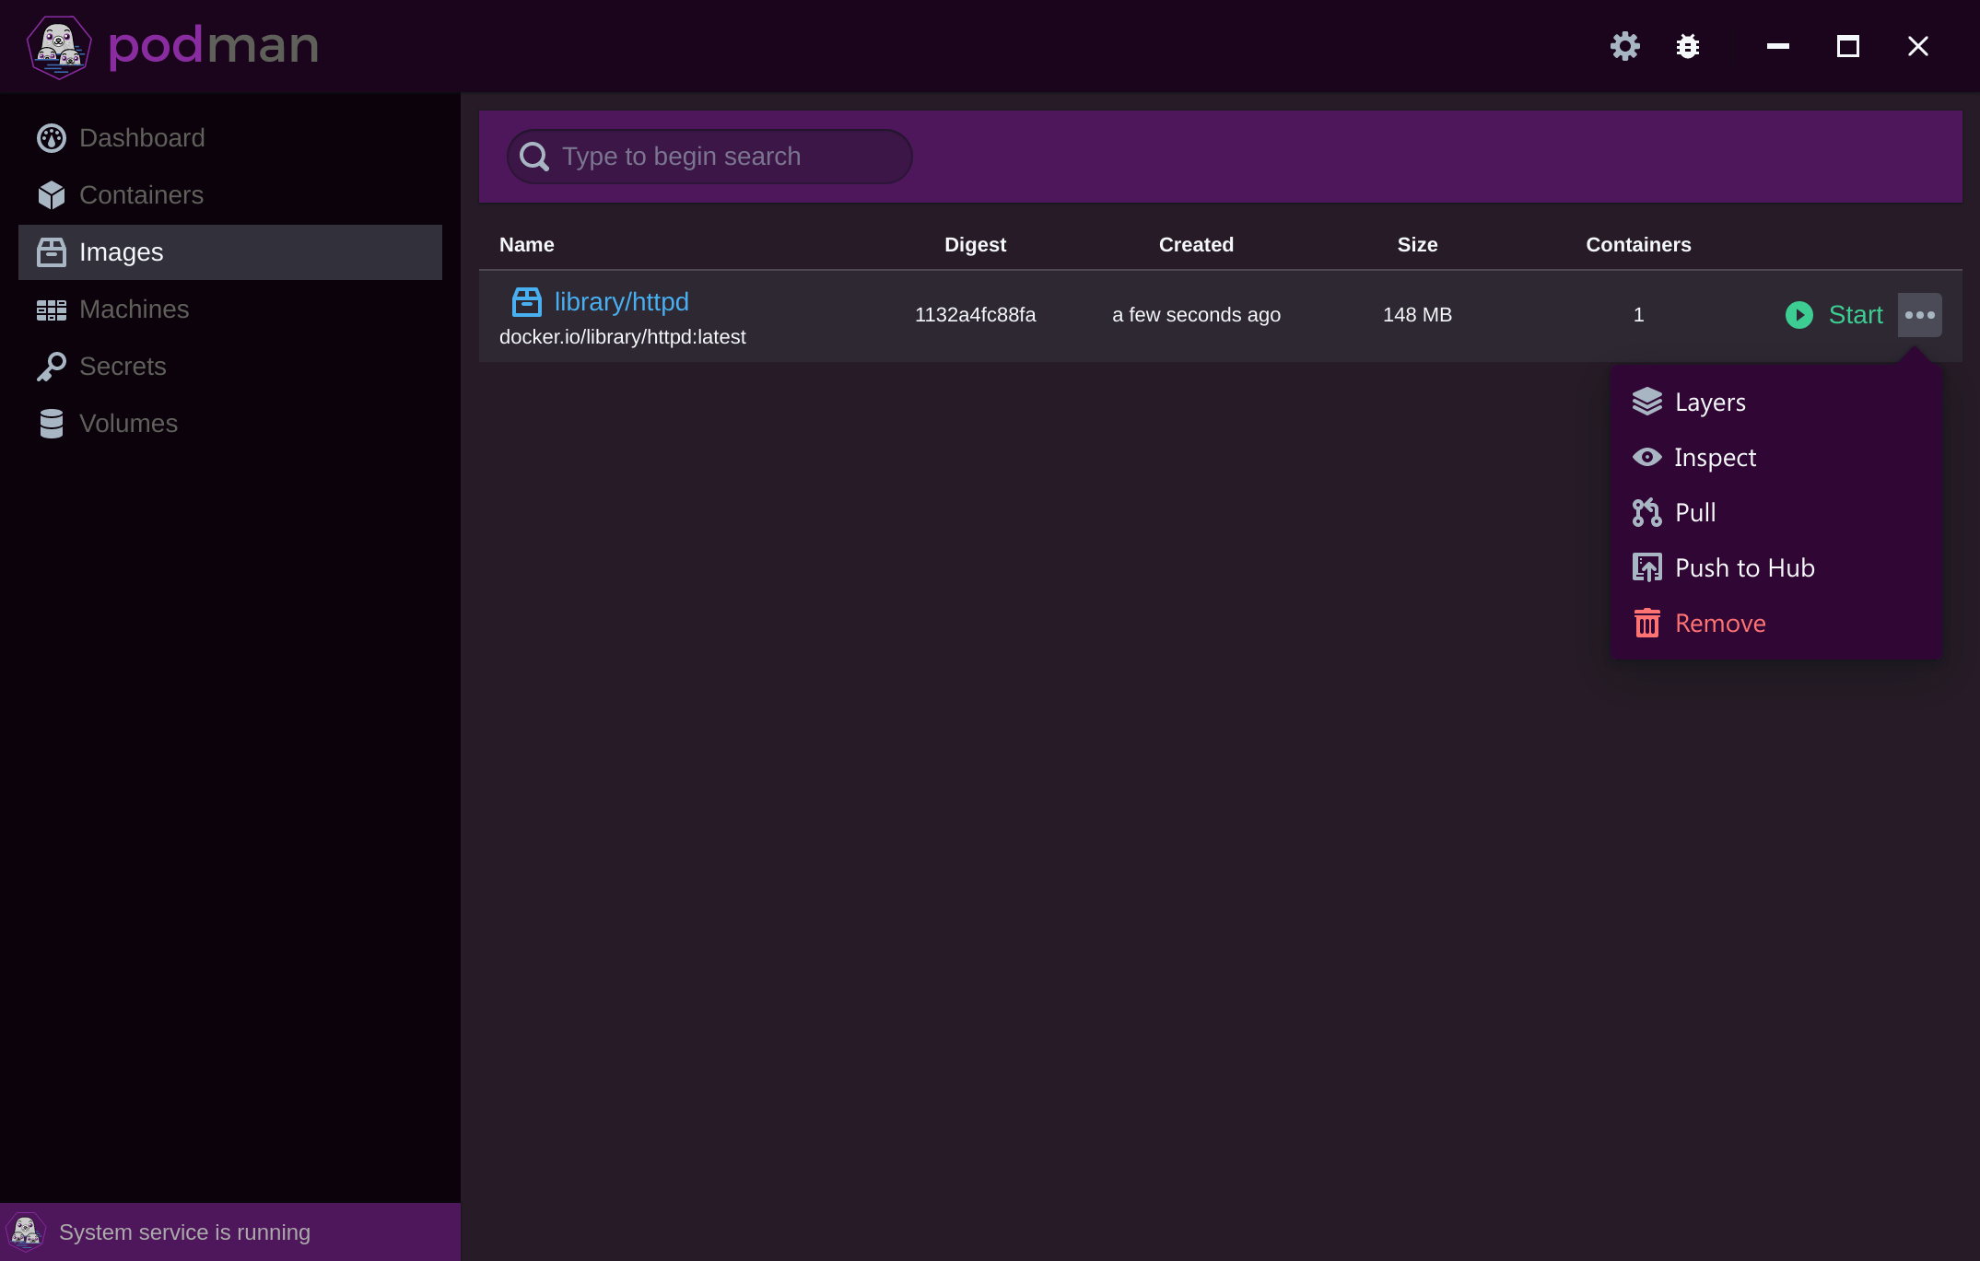Toggle the three-dots actions menu for httpd
Viewport: 1980px width, 1261px height.
click(x=1920, y=315)
